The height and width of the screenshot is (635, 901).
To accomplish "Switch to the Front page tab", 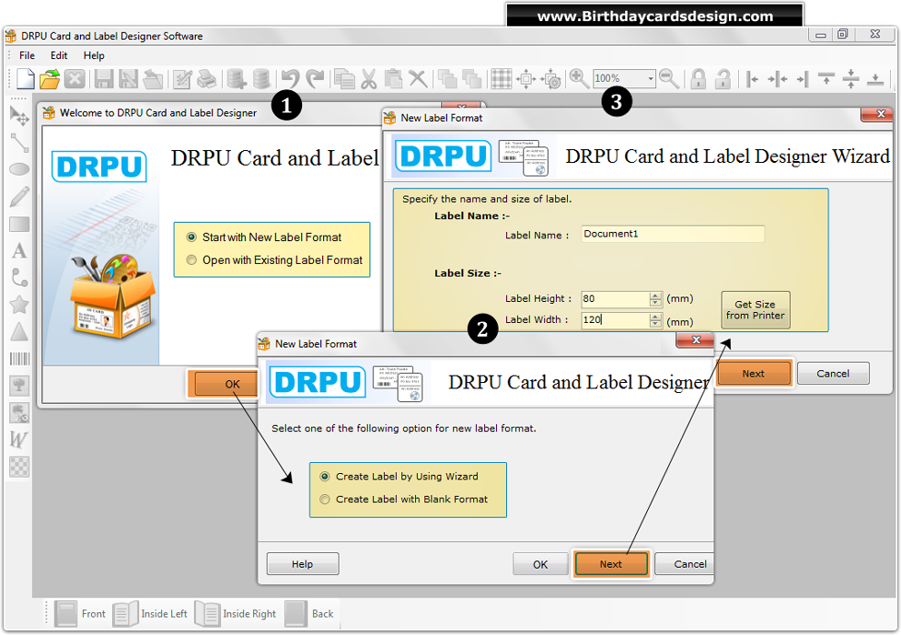I will coord(80,614).
